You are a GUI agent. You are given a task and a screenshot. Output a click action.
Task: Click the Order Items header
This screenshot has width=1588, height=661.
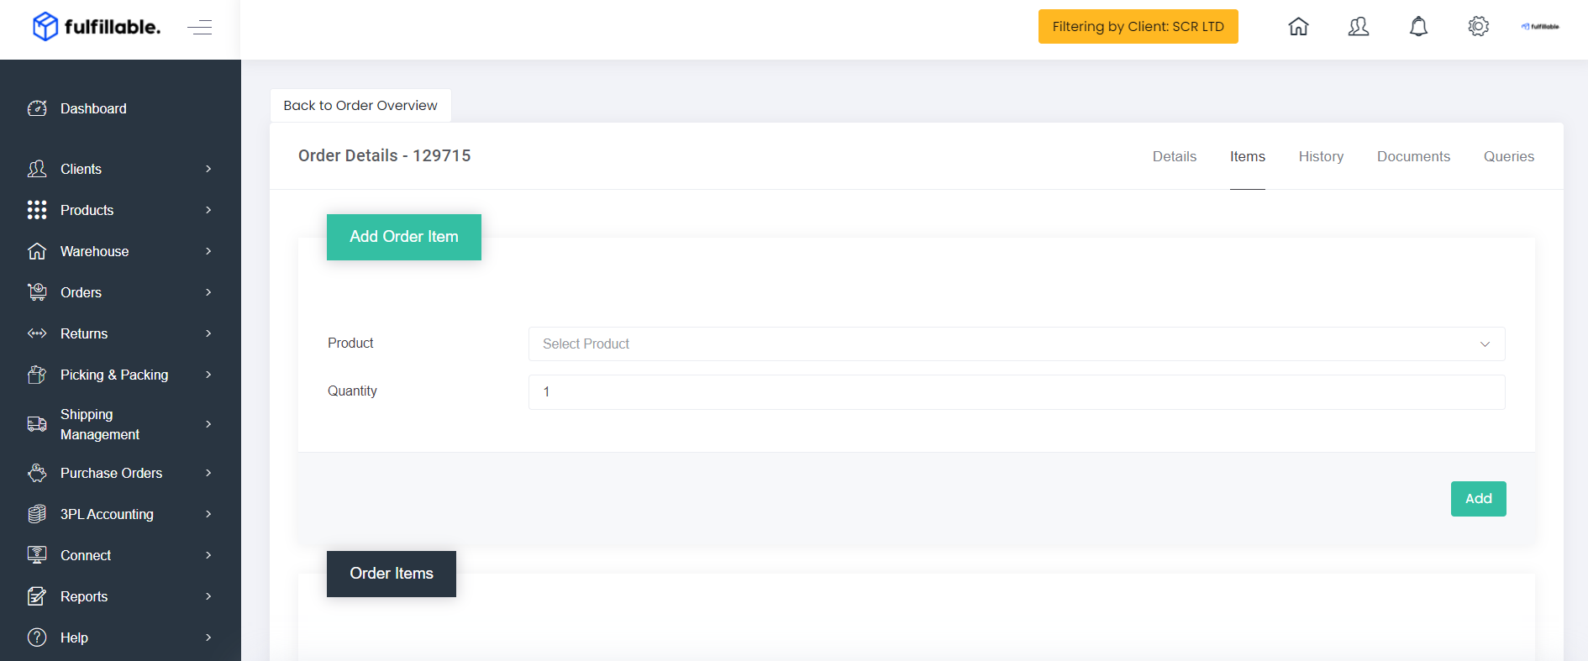(392, 574)
